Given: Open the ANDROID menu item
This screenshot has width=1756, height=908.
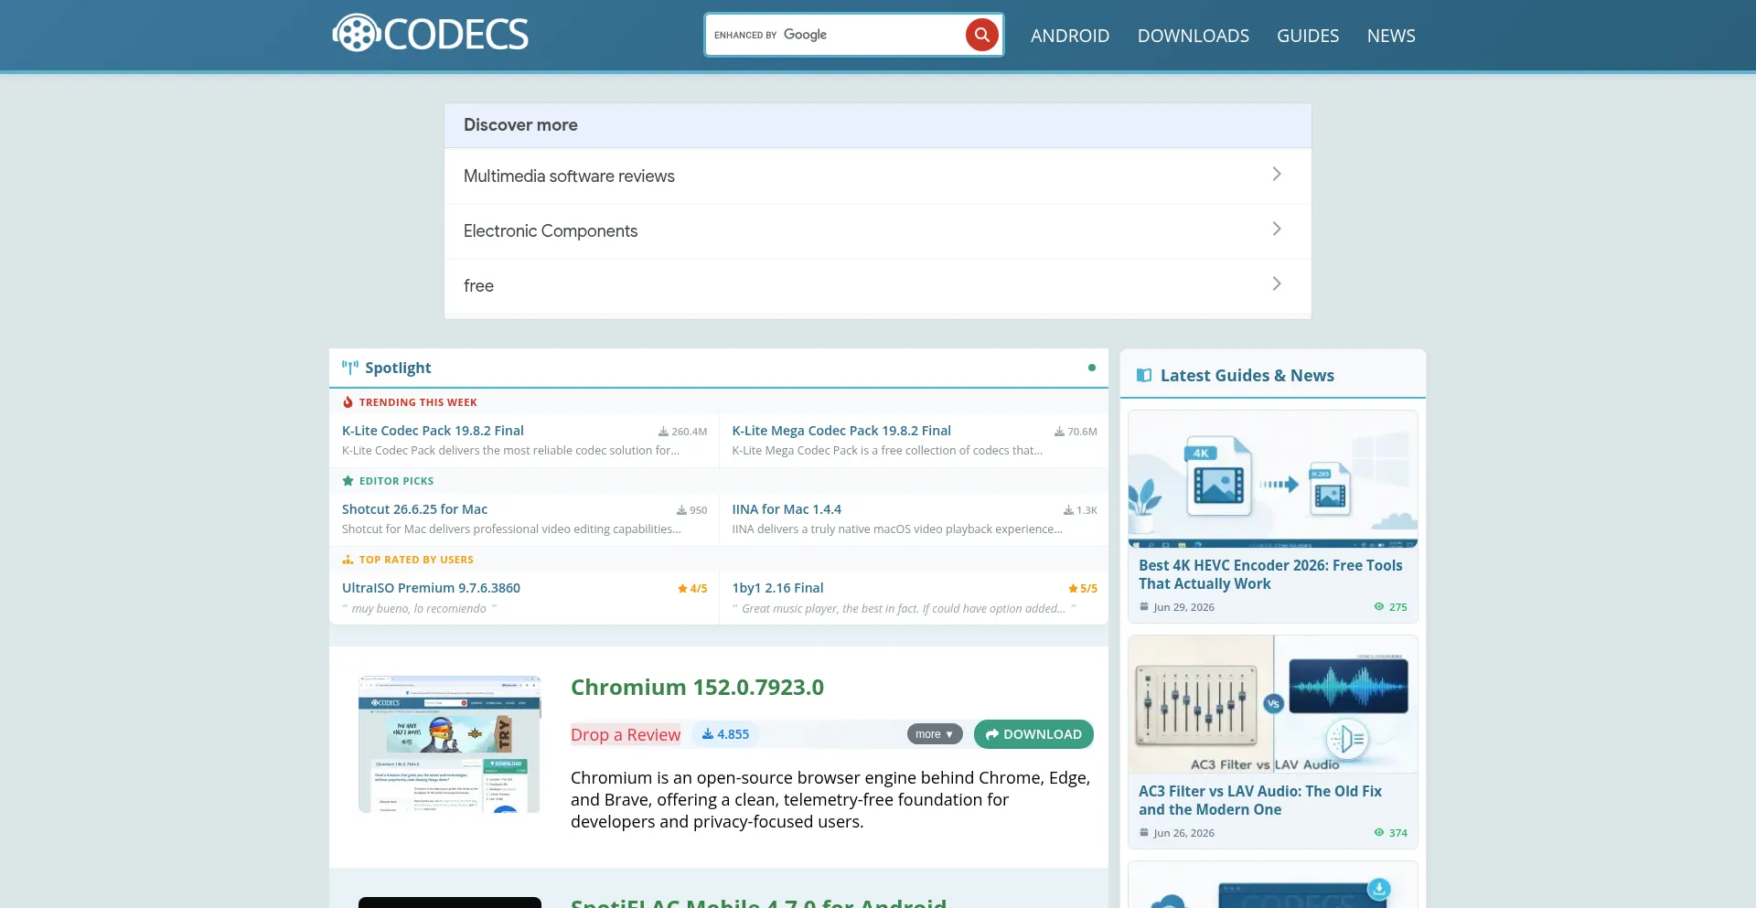Looking at the screenshot, I should [x=1070, y=36].
